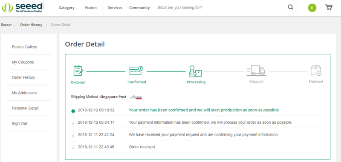The width and height of the screenshot is (341, 162).
Task: Click the green timeline dot for 09:19:32
Action: [73, 111]
